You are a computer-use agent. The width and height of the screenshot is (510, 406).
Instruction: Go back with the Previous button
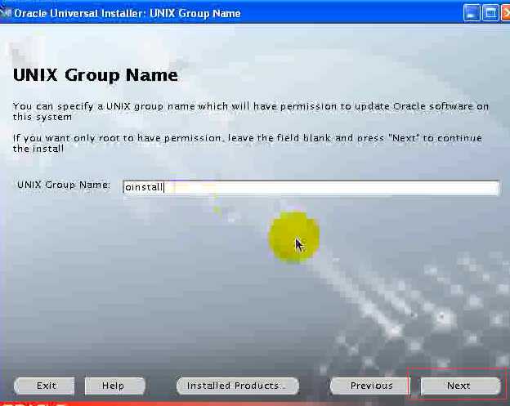click(371, 386)
